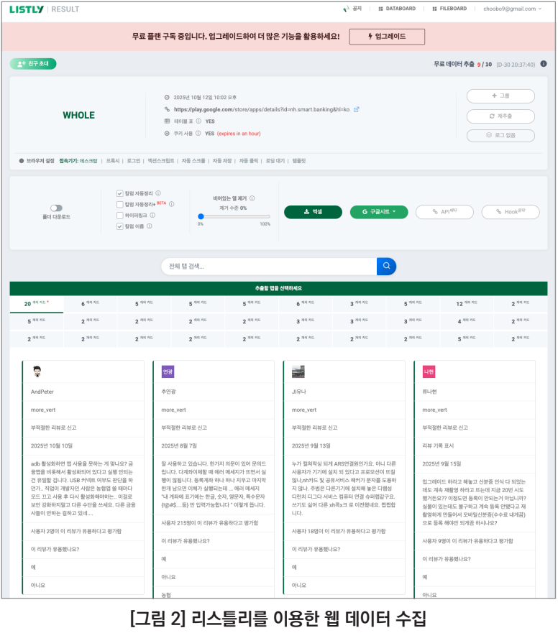Image resolution: width=558 pixels, height=633 pixels.
Task: Click the name AndPeter in the first card
Action: (42, 392)
